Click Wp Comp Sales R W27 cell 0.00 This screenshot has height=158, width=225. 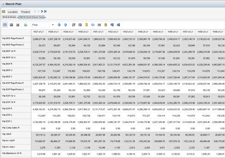click(x=39, y=129)
